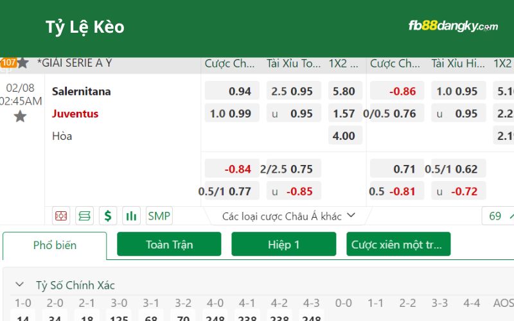Click the Salernitana team name

[x=82, y=91]
